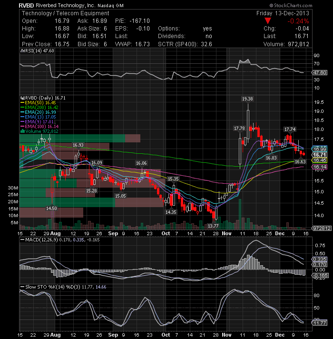This screenshot has width=333, height=339.
Task: Click the Last price 16.71 in header
Action: click(x=302, y=36)
